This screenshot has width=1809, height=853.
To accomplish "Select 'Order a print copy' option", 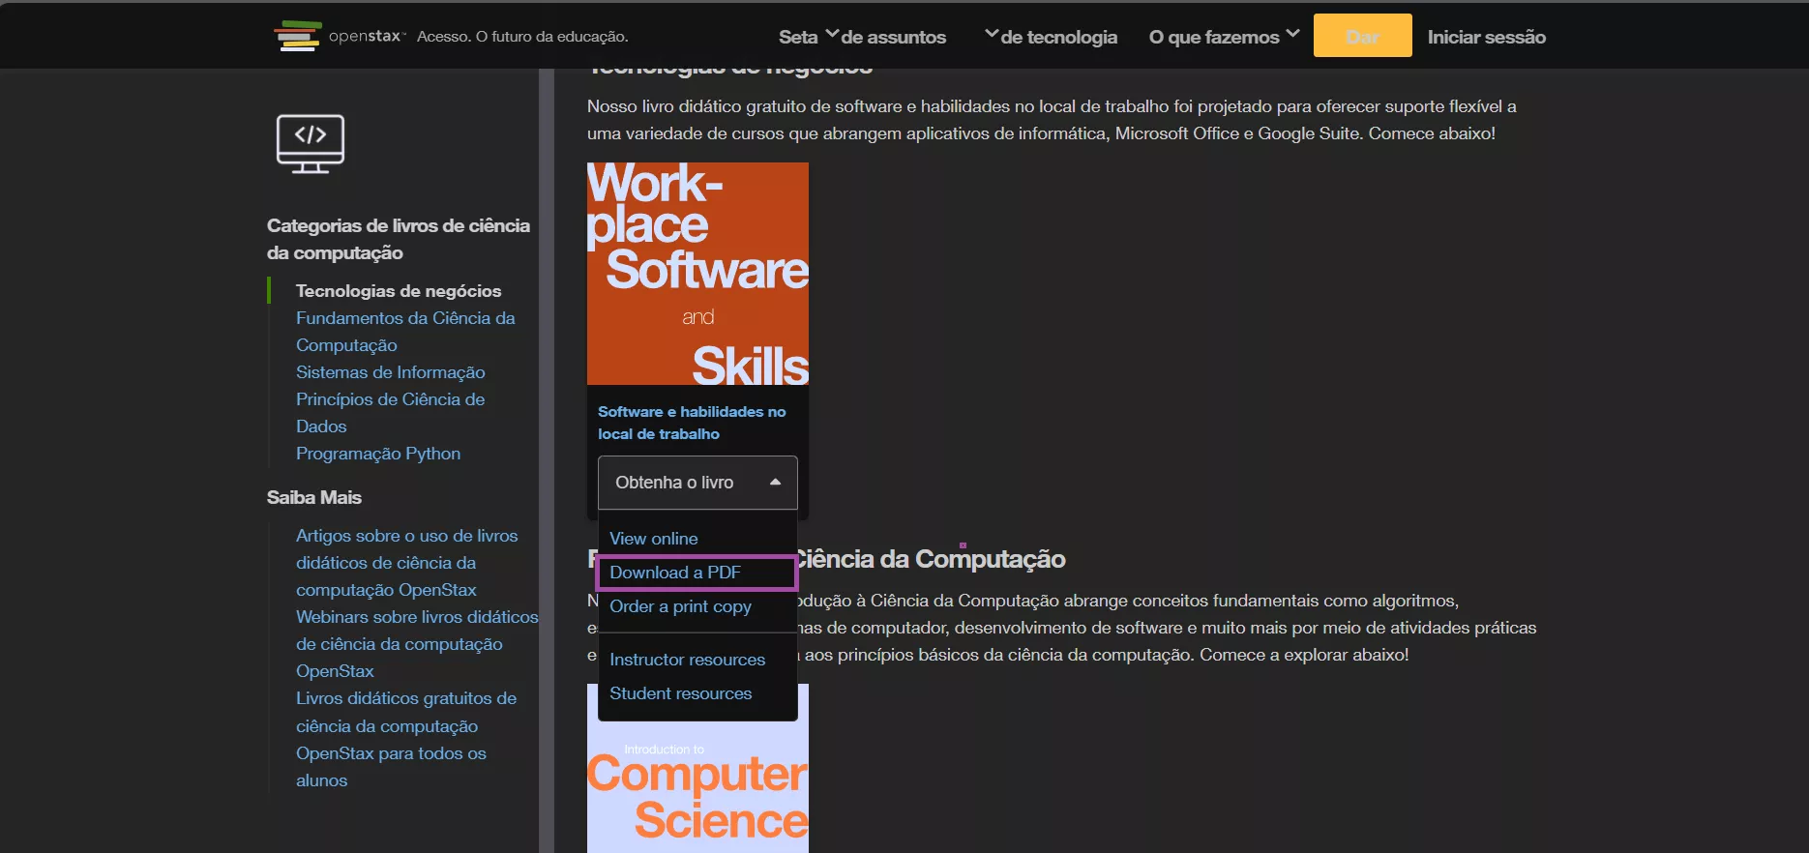I will click(680, 606).
